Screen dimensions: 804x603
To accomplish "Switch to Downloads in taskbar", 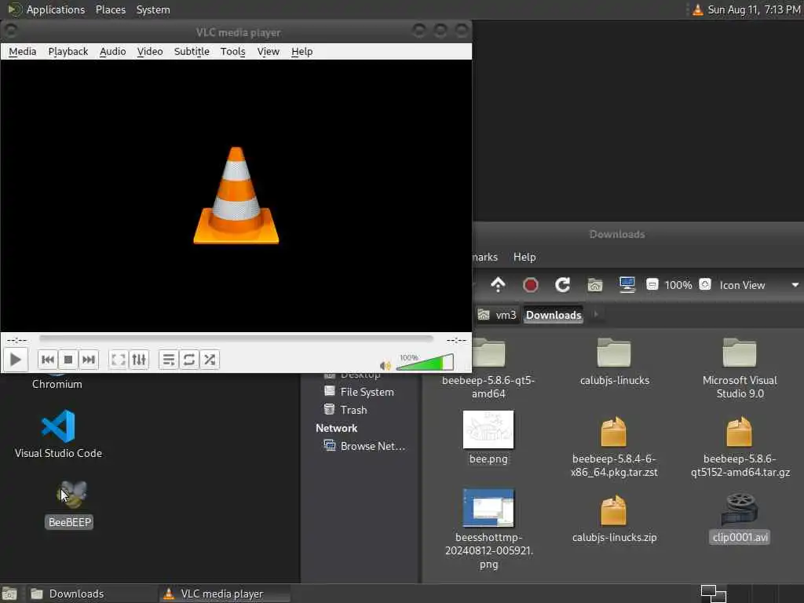I will tap(90, 594).
